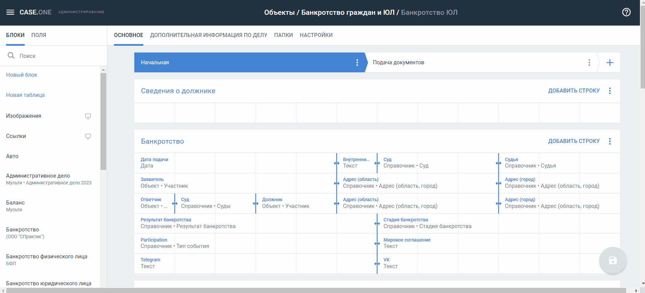Switch to the БЛОКИ tab
Viewport: 645px width, 293px height.
(15, 35)
